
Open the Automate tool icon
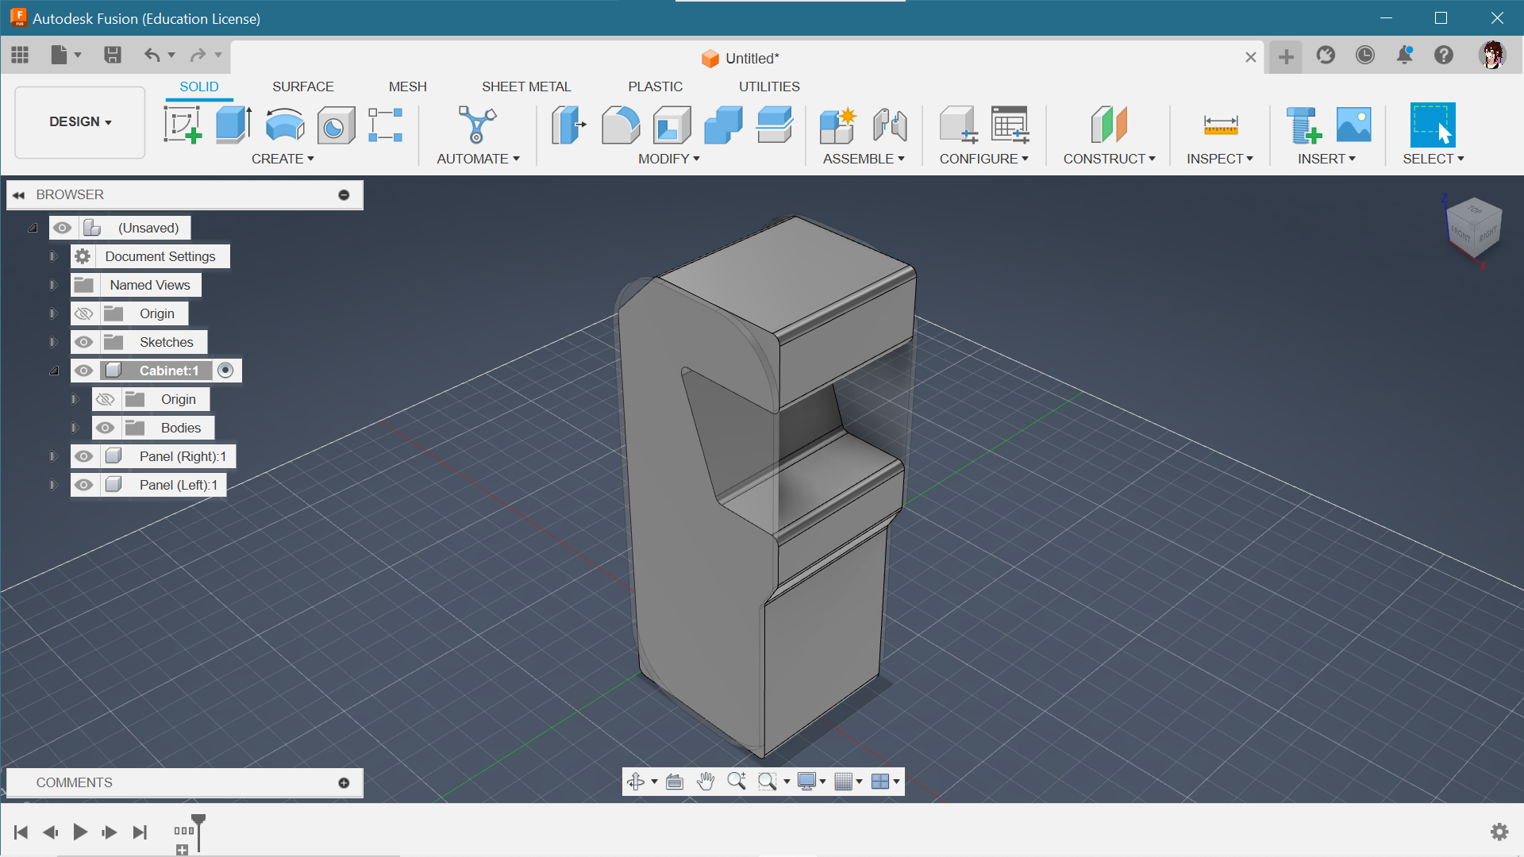tap(477, 125)
